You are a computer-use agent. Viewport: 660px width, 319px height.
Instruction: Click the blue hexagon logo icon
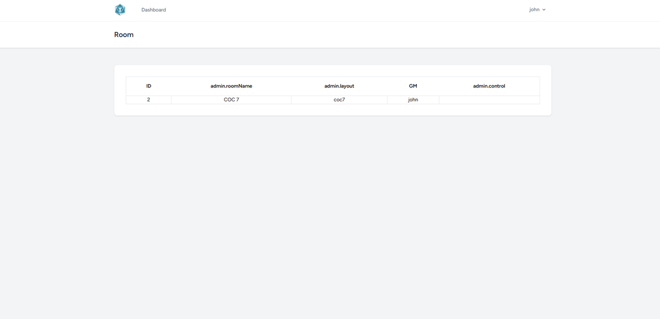120,10
